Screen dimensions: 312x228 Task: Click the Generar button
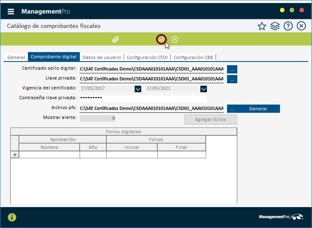pyautogui.click(x=258, y=109)
